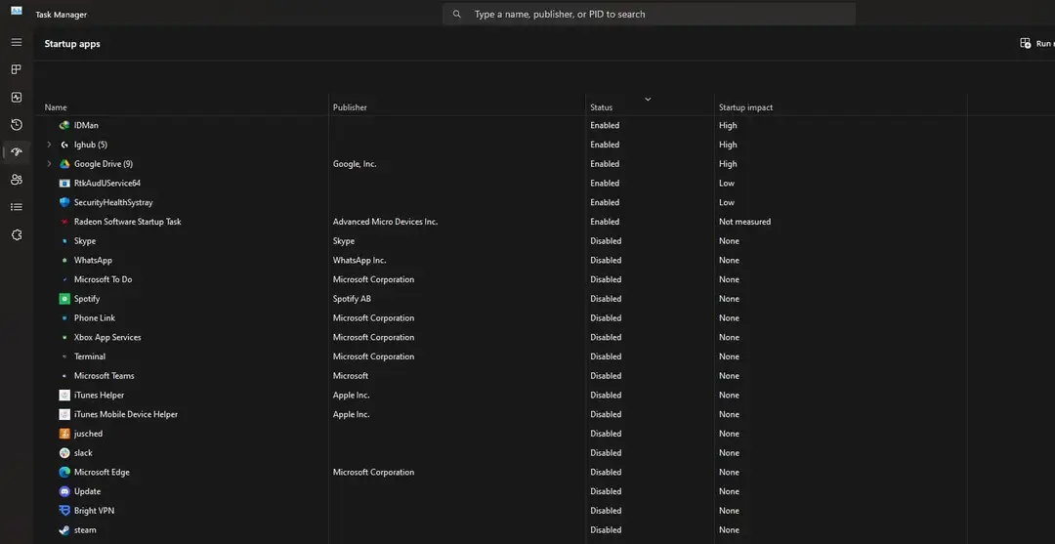Click Disabled status of steam row
1055x544 pixels.
pos(606,530)
